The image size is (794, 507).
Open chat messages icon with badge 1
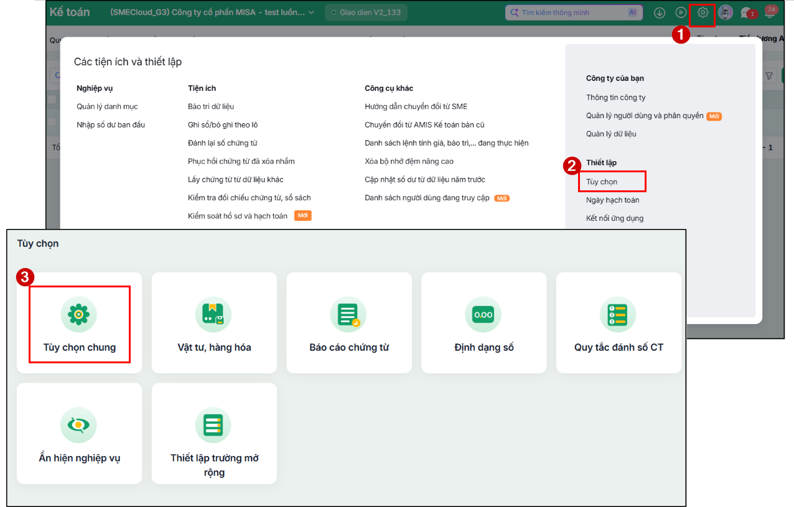point(747,13)
